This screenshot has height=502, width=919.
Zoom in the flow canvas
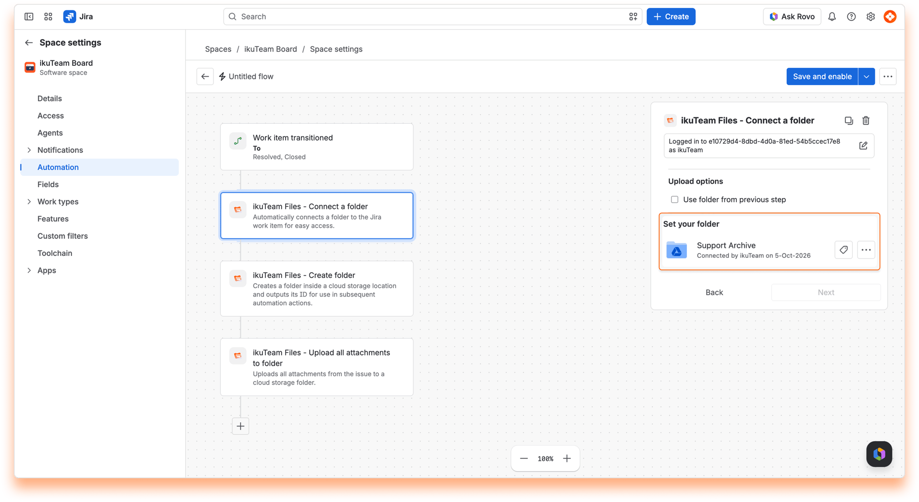[x=566, y=458]
